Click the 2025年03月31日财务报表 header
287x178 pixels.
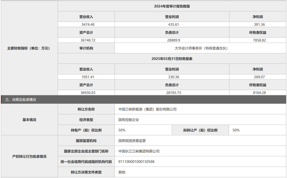click(x=172, y=59)
